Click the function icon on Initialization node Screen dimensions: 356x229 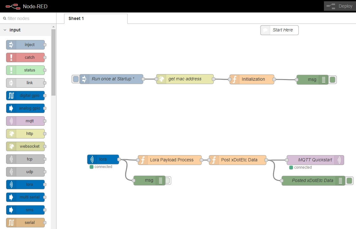[x=234, y=79]
